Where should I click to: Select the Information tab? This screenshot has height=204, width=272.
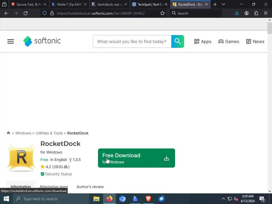point(21,187)
